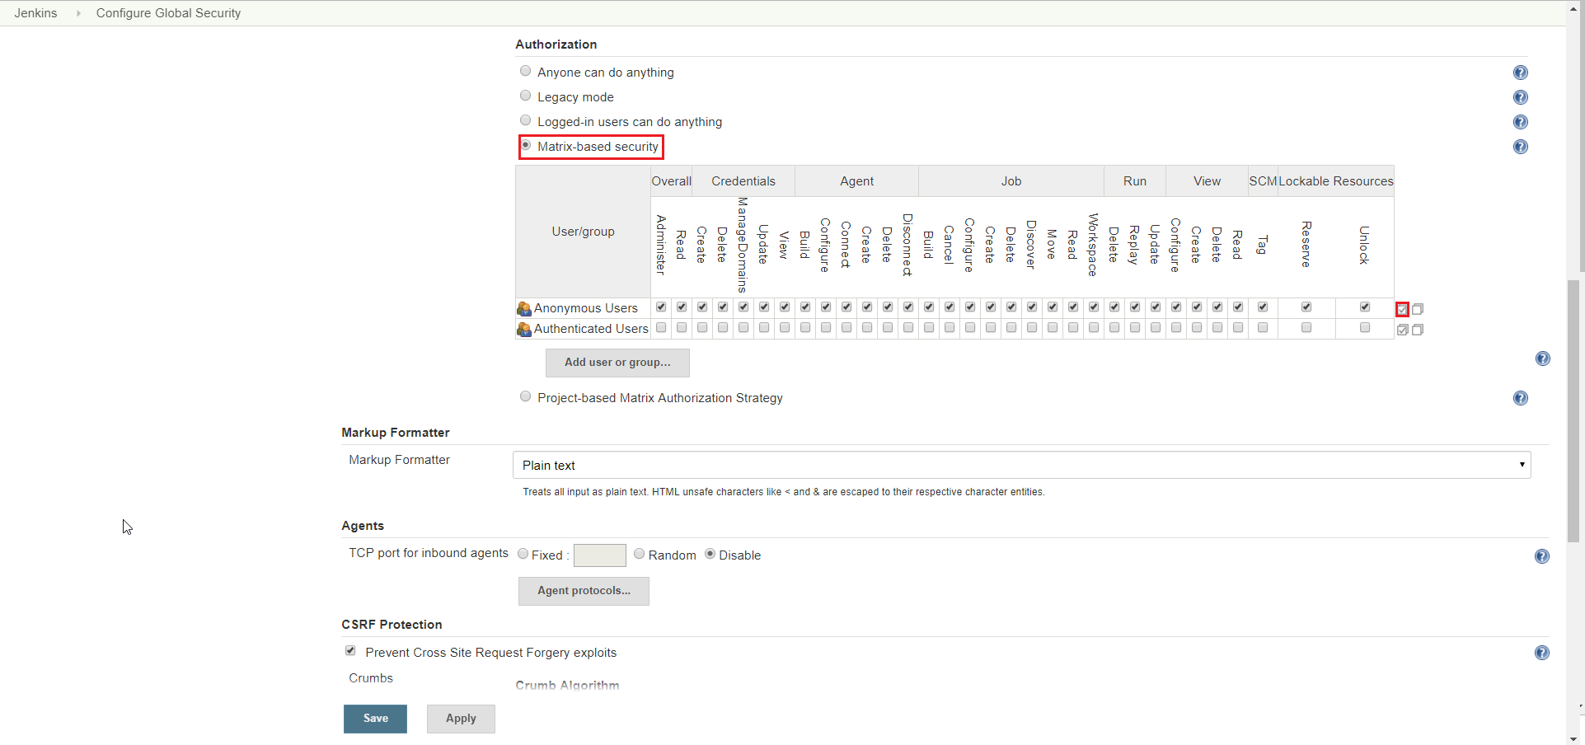The width and height of the screenshot is (1585, 745).
Task: Click Add user or group button
Action: pyautogui.click(x=617, y=363)
